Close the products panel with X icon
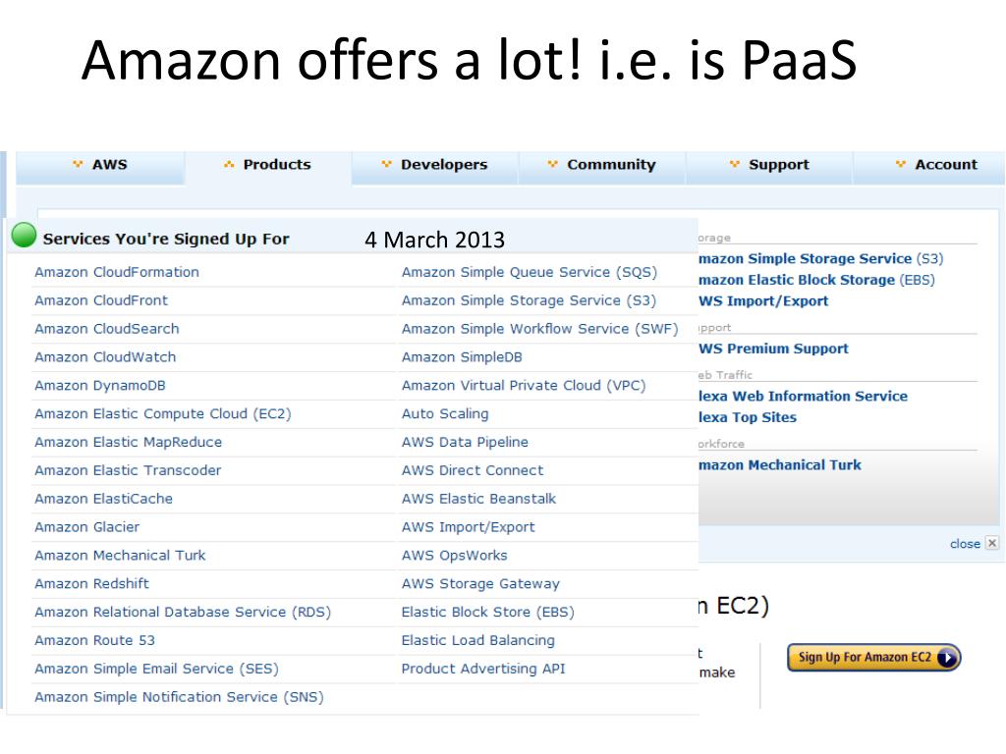Viewport: 1006px width, 754px height. coord(992,543)
